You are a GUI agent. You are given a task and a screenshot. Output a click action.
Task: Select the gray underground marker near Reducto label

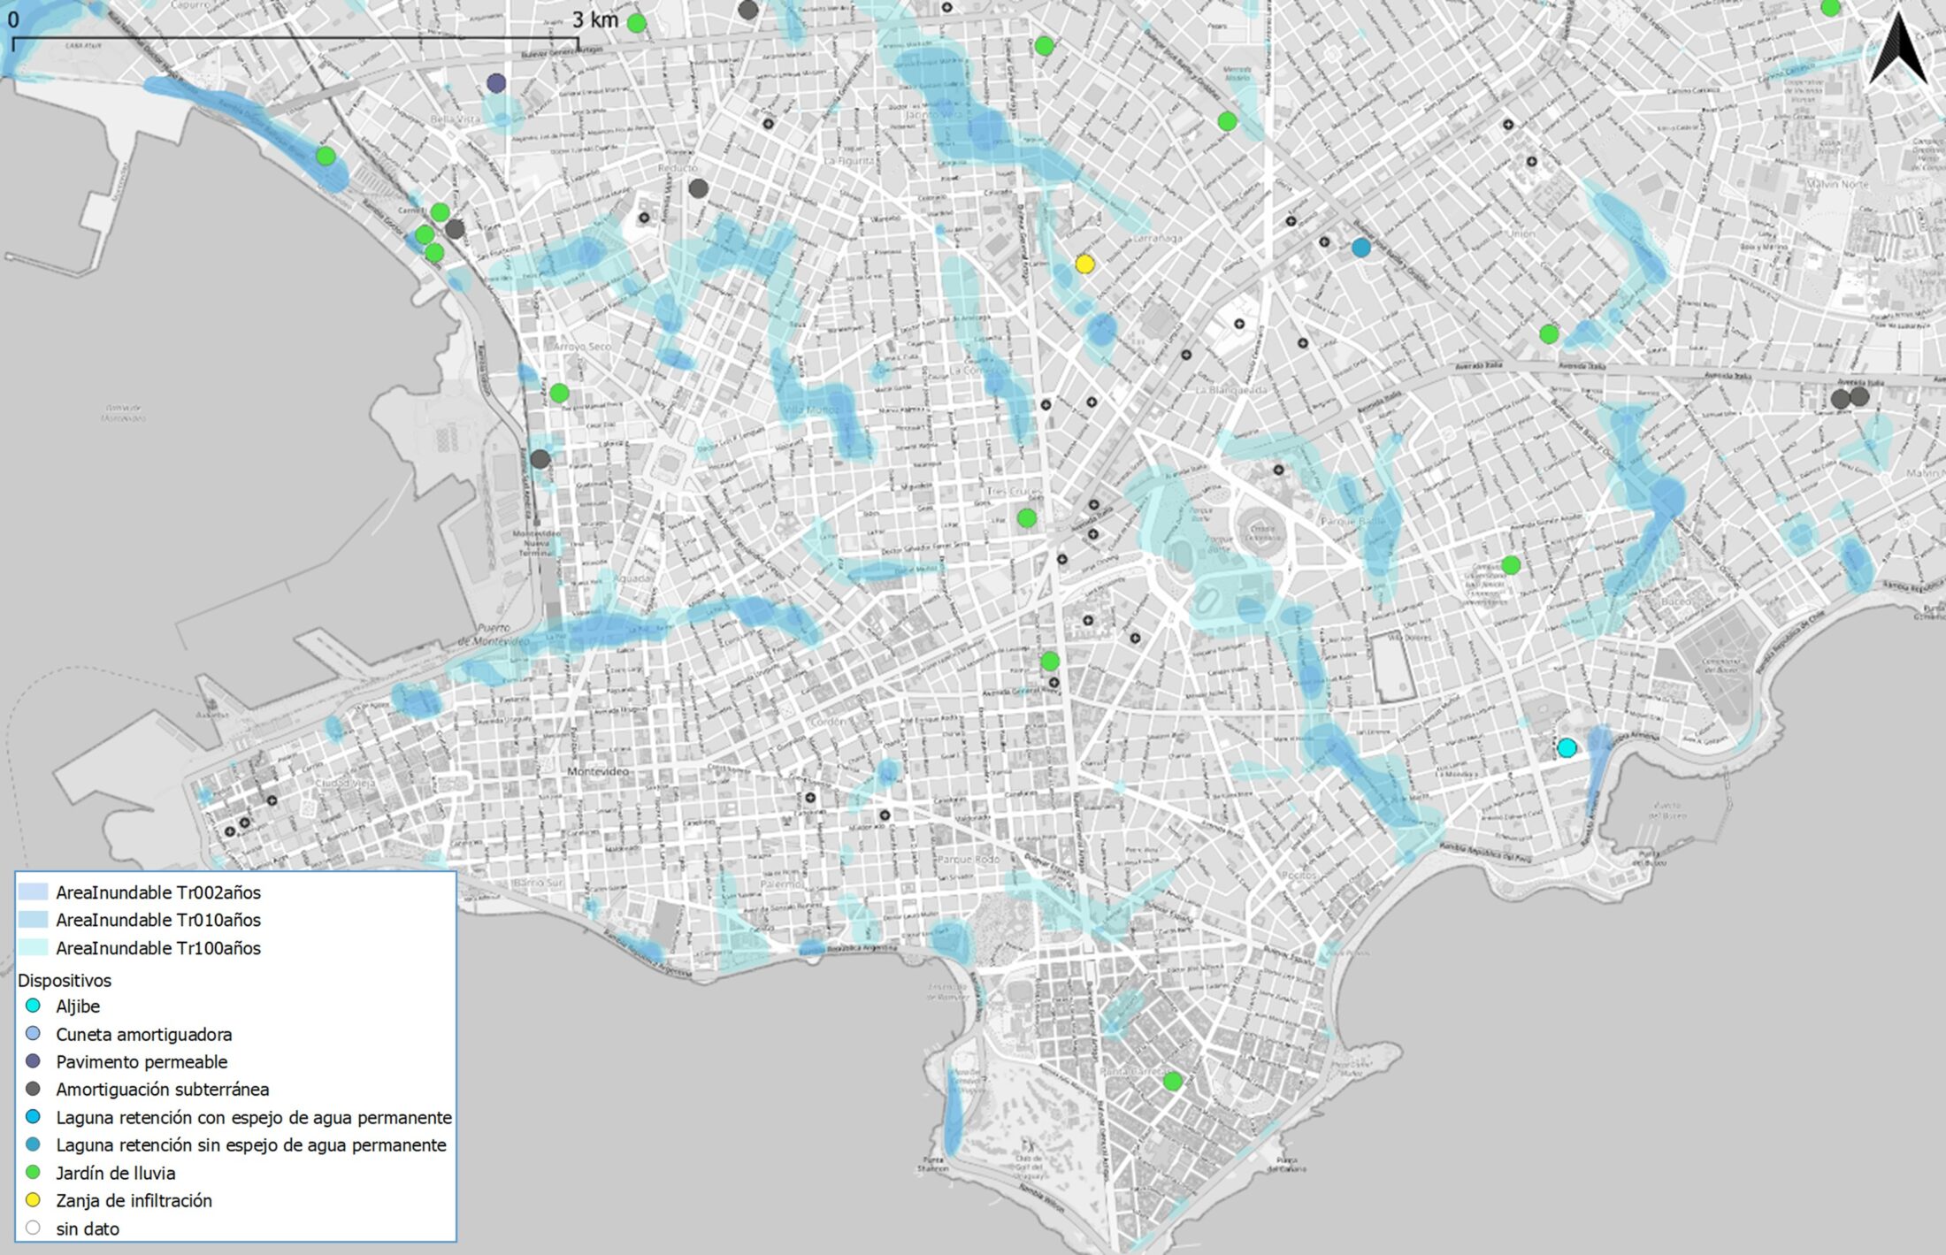tap(698, 188)
